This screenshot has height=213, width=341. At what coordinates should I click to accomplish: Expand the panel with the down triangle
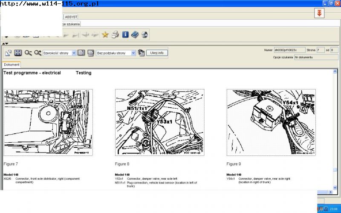(7, 44)
